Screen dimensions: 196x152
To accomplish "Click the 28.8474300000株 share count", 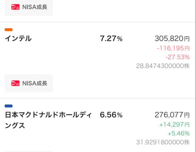I will point(163,66).
